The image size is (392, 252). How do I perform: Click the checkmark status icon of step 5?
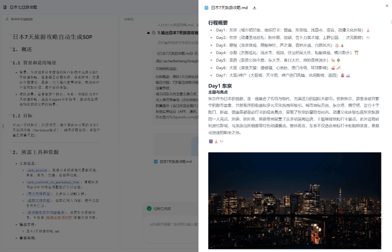pyautogui.click(x=154, y=33)
